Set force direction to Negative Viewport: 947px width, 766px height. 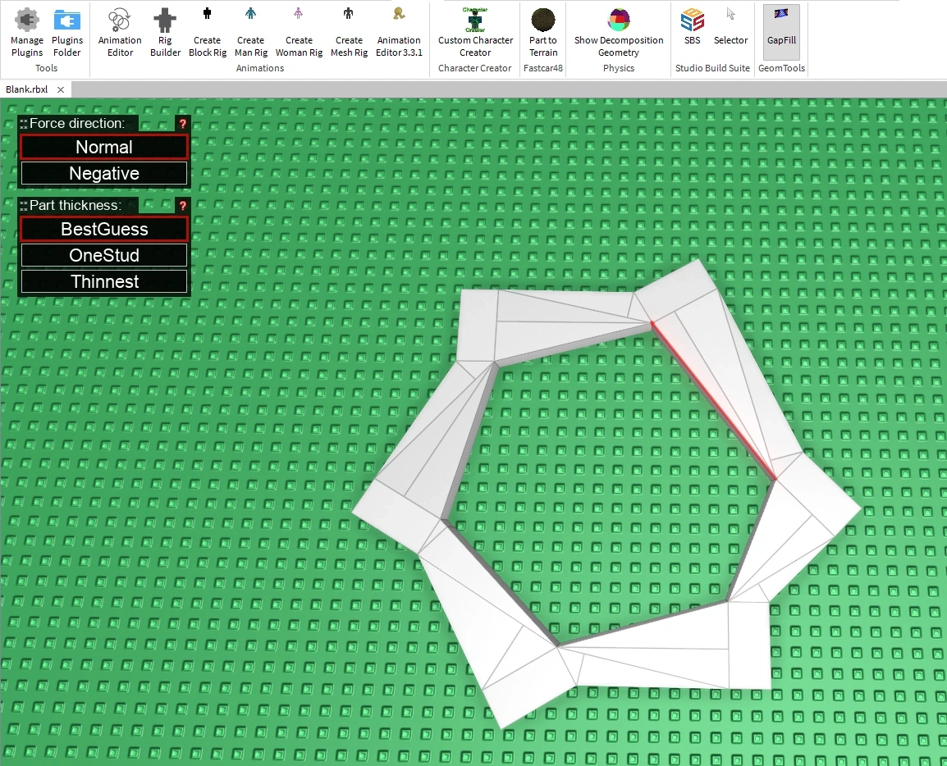tap(104, 173)
